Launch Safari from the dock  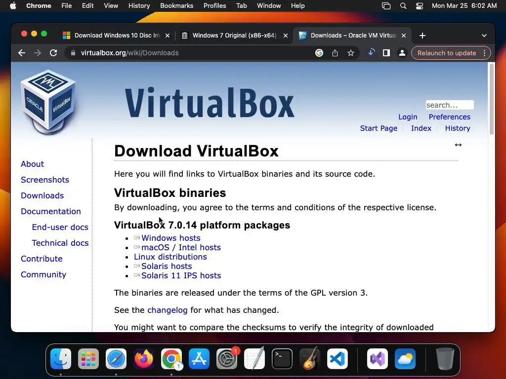click(x=116, y=359)
